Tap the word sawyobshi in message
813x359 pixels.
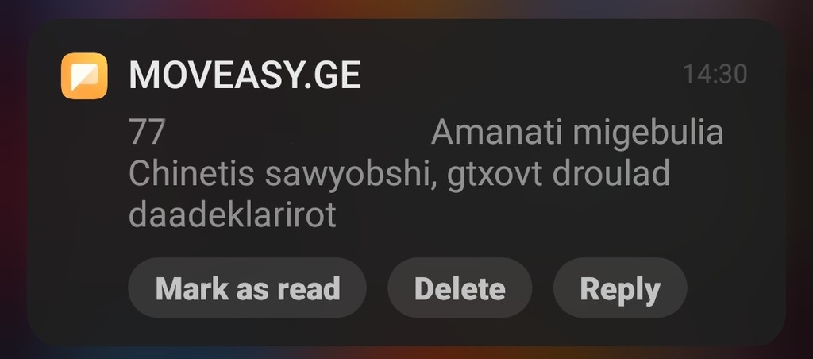[351, 176]
